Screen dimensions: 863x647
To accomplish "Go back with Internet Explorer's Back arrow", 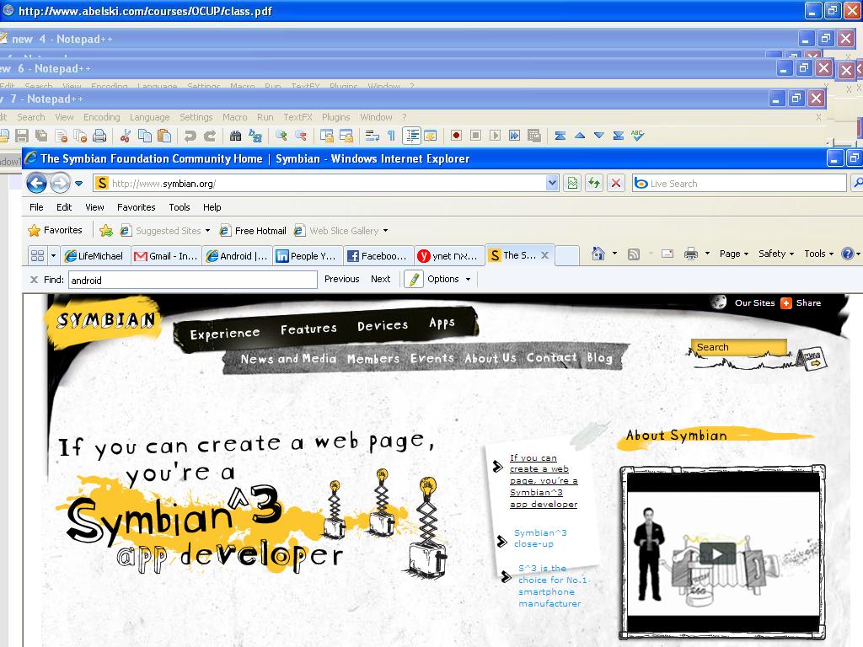I will (x=37, y=183).
